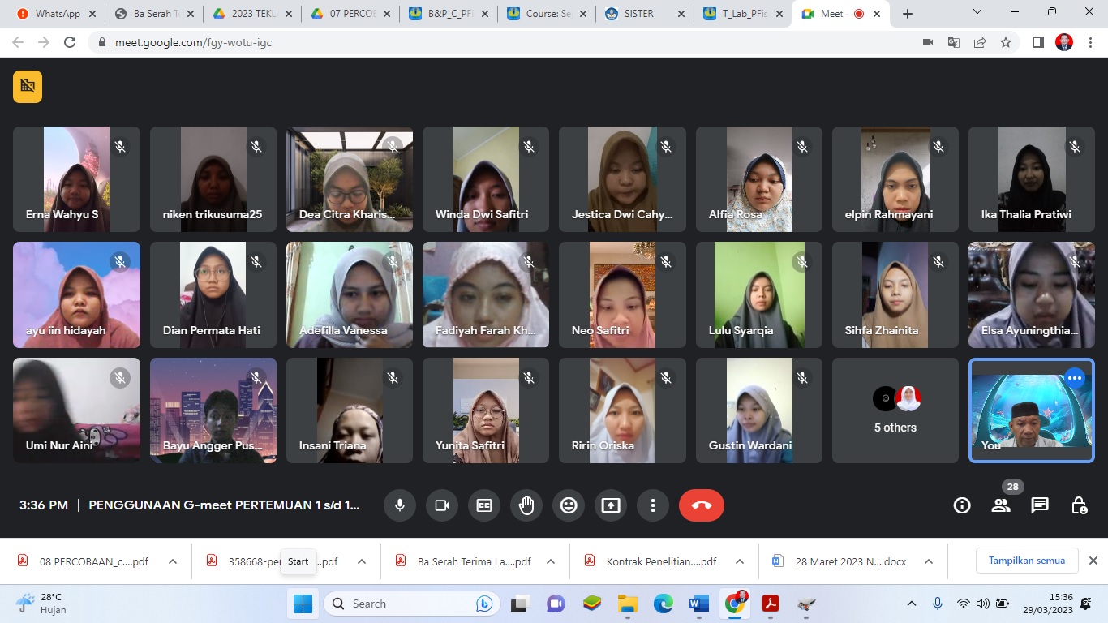Image resolution: width=1108 pixels, height=623 pixels.
Task: Expand options for 08 PERCOBAAN pdf download
Action: click(173, 561)
